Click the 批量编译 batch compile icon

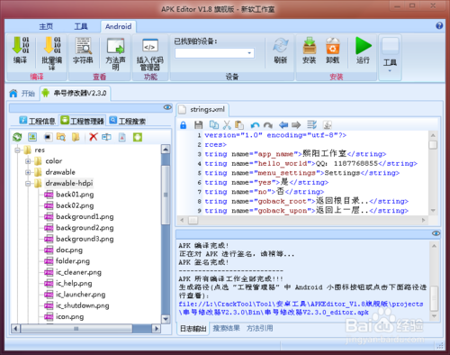pyautogui.click(x=52, y=46)
